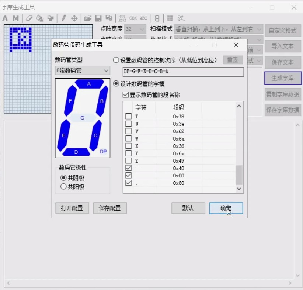Screen dimensions: 303x290
Task: Select the Eraser tool
Action: [x=29, y=18]
